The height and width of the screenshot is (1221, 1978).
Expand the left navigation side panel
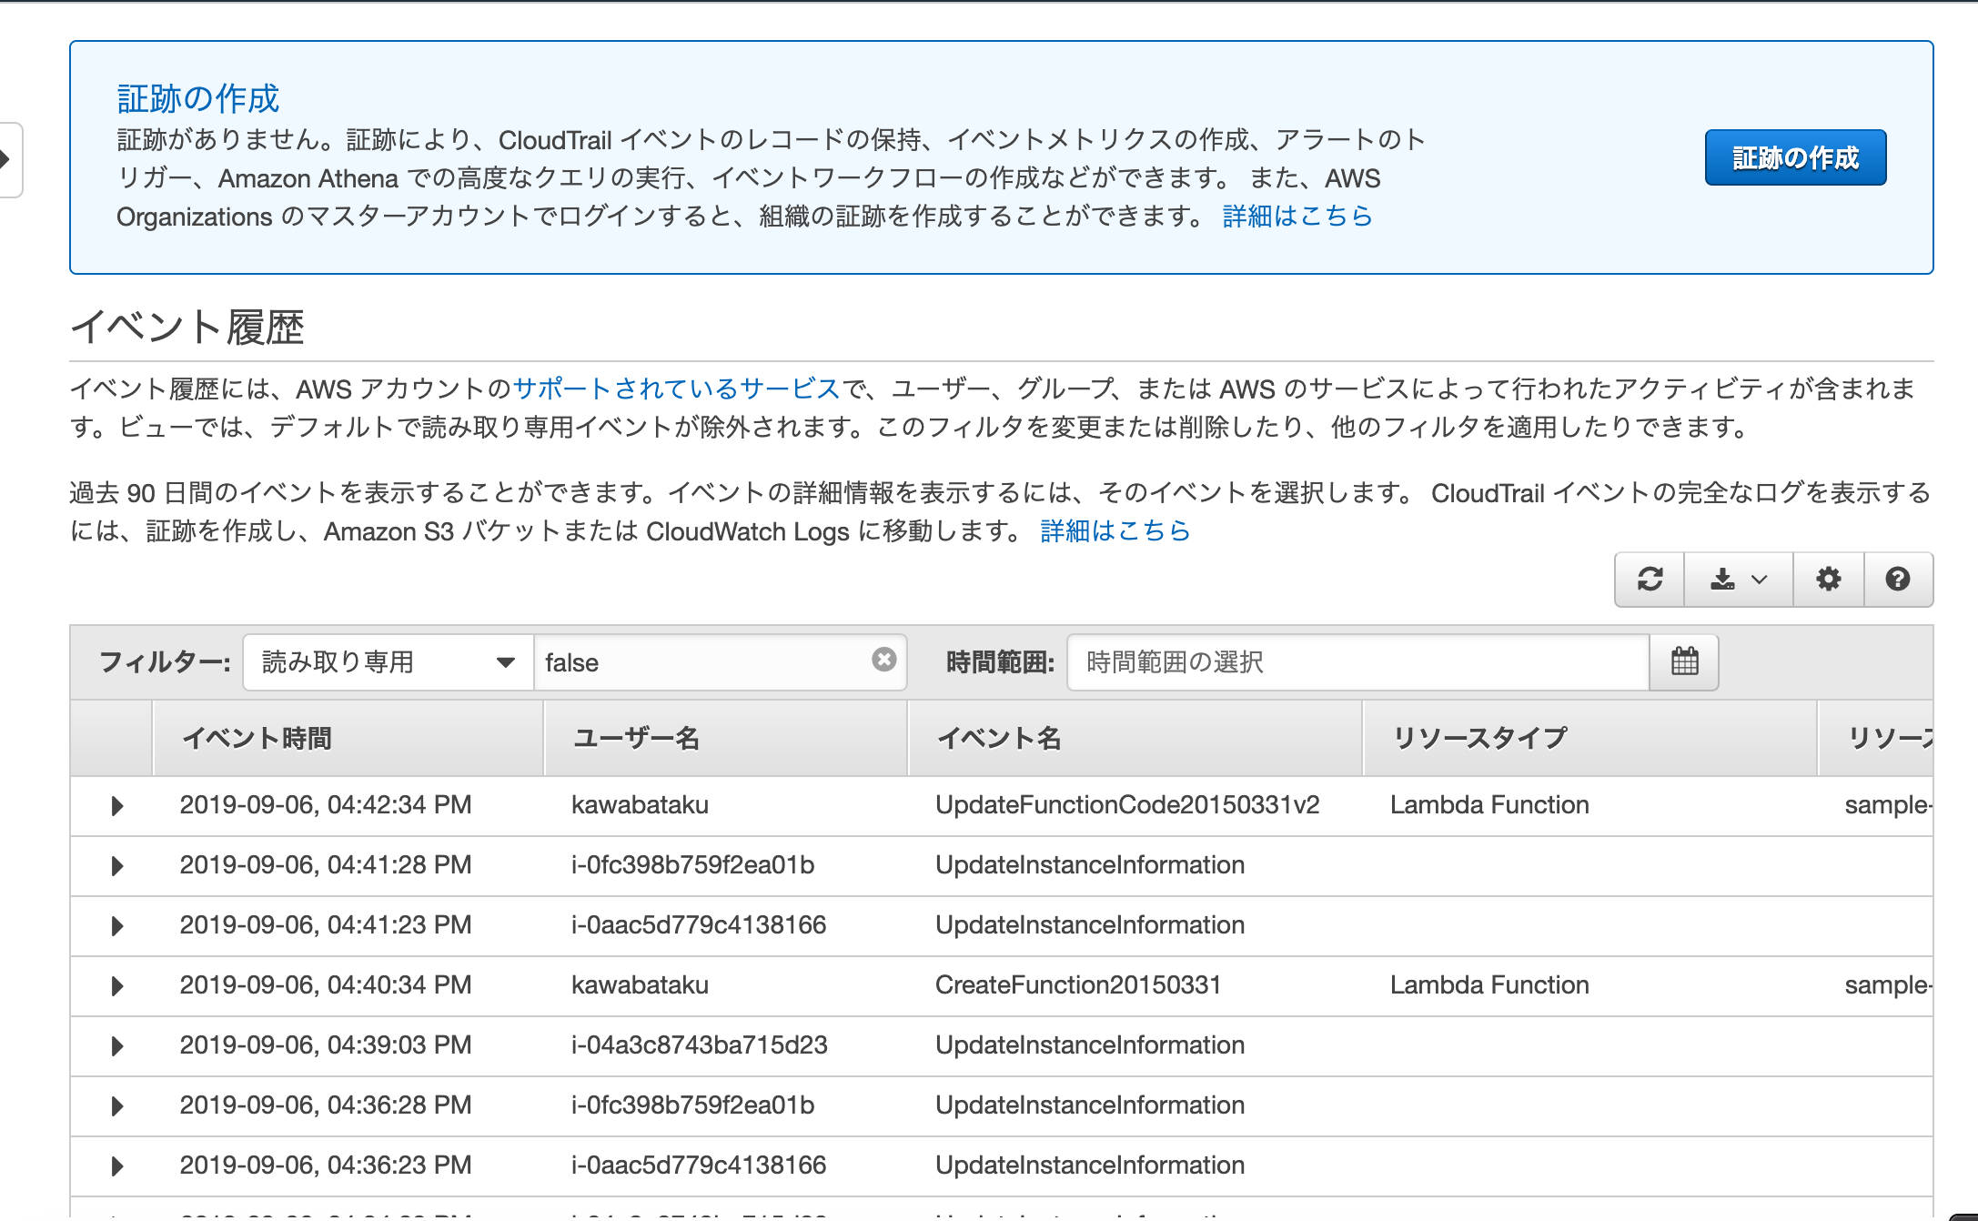pyautogui.click(x=9, y=160)
